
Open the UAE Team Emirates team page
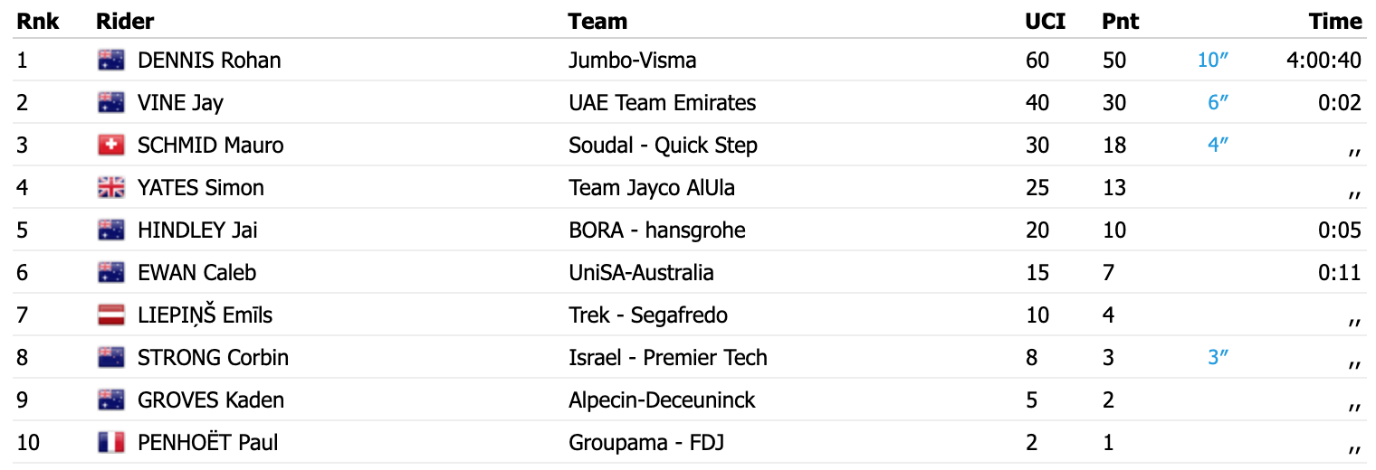click(x=662, y=103)
